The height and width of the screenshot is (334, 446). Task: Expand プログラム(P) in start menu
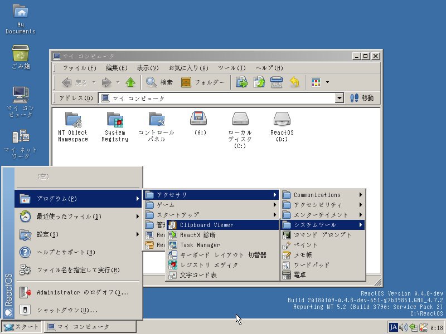click(x=78, y=199)
